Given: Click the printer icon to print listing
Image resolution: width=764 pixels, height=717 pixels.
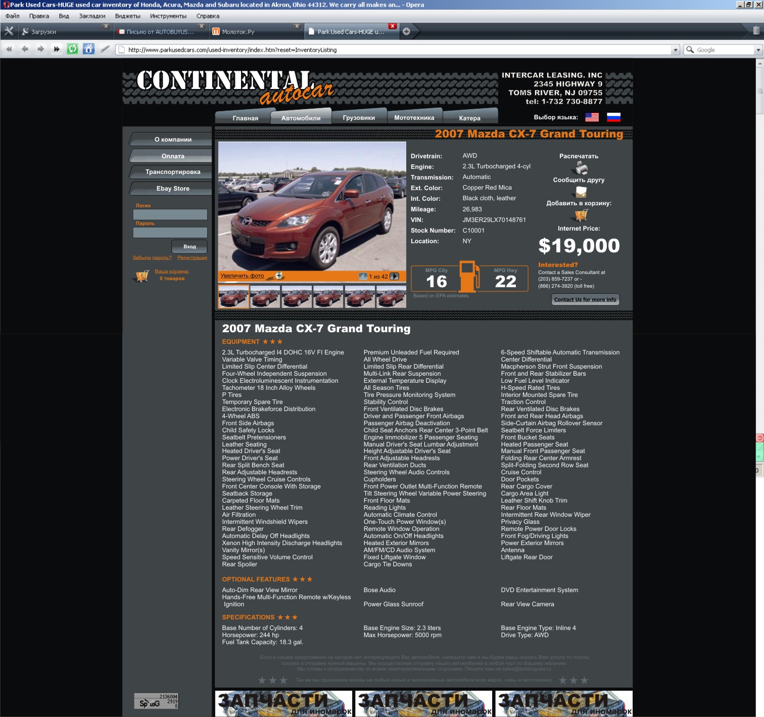Looking at the screenshot, I should pyautogui.click(x=581, y=168).
